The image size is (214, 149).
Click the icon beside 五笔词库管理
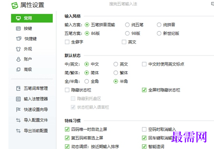(18, 88)
